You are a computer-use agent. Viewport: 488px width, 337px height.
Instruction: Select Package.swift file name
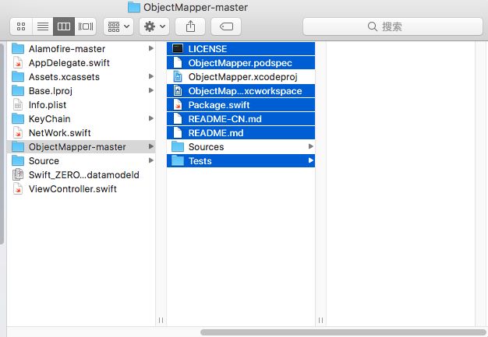(219, 104)
